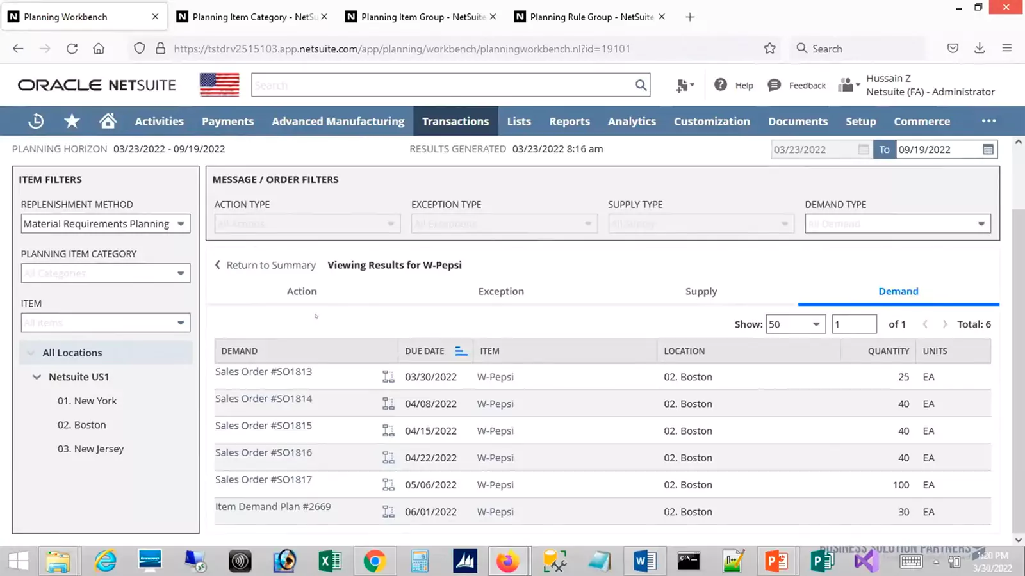Open Word from the taskbar

[x=644, y=561]
